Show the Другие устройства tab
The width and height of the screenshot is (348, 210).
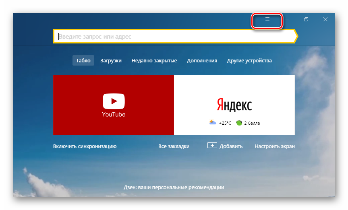pyautogui.click(x=249, y=61)
